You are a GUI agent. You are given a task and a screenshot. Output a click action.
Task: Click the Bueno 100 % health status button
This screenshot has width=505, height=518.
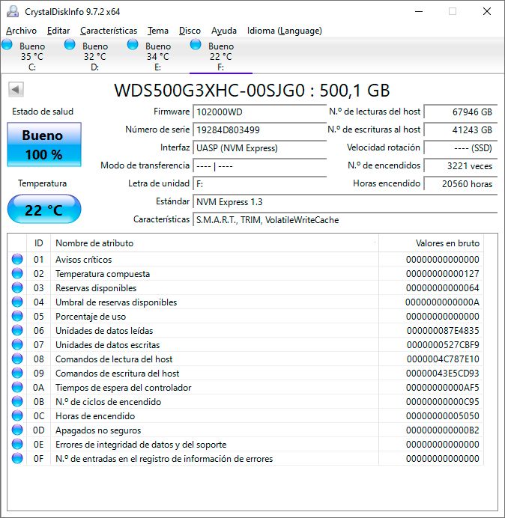click(44, 144)
